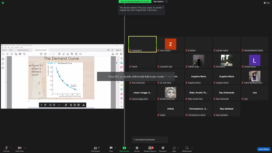Open Whiteboards
Screen dimensions: 272x153
click(187, 149)
